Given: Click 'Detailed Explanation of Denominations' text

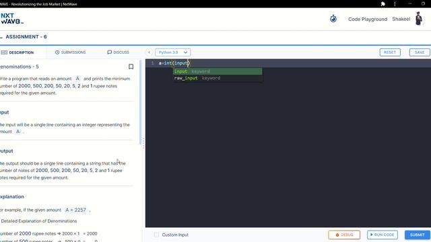Looking at the screenshot, I should click(x=39, y=221).
